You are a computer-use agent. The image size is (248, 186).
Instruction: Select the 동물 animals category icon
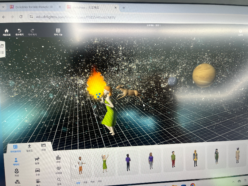[37, 159]
